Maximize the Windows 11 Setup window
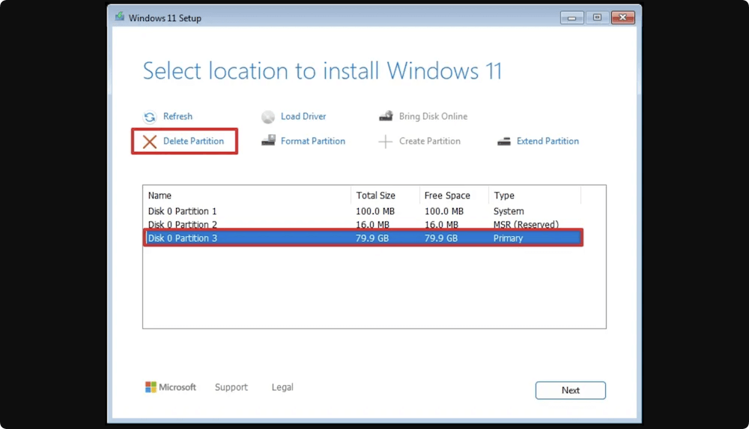 597,18
